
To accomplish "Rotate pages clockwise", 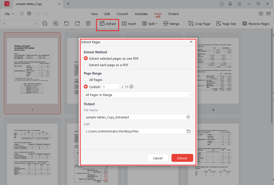I will coord(77,24).
